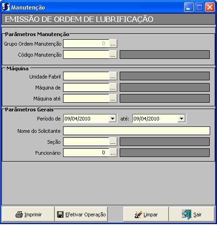This screenshot has height=225, width=217.
Task: Open lookup for Máquina até field
Action: [113, 99]
